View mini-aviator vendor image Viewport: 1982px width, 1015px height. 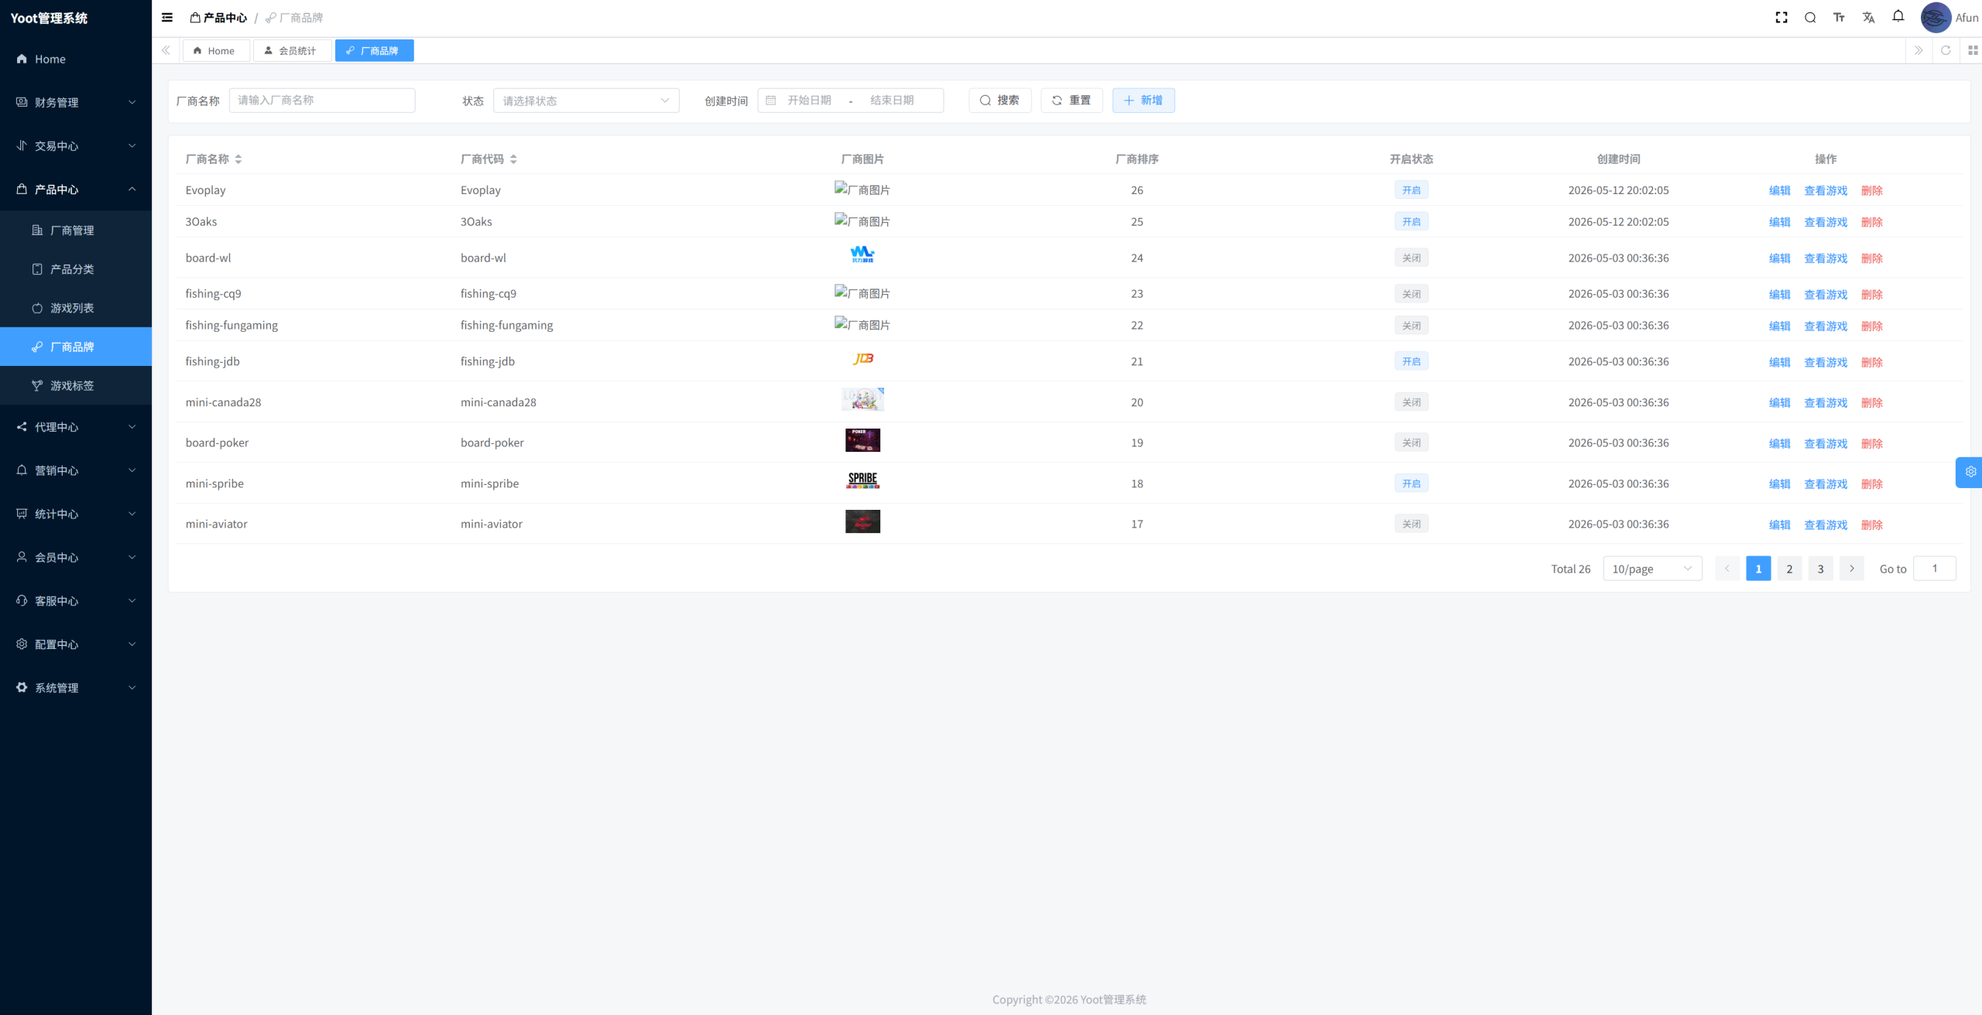pyautogui.click(x=862, y=521)
